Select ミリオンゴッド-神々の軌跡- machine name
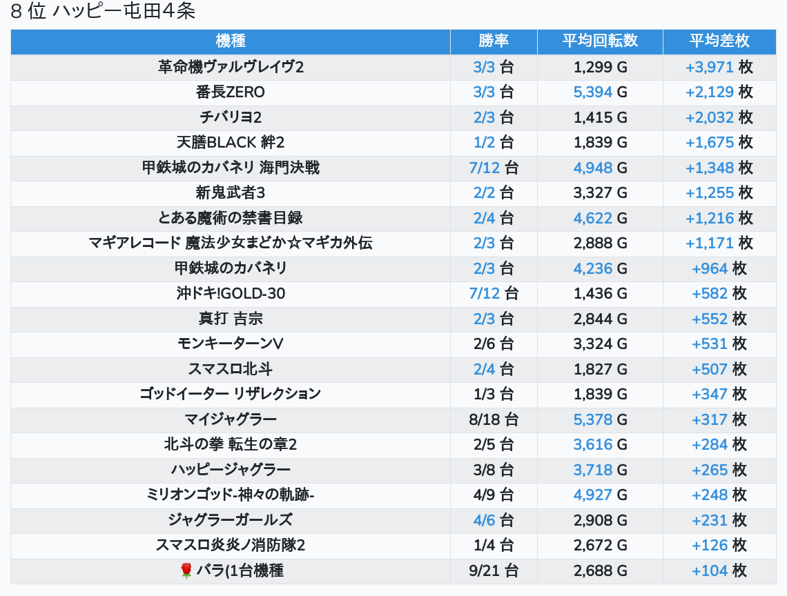 point(231,495)
